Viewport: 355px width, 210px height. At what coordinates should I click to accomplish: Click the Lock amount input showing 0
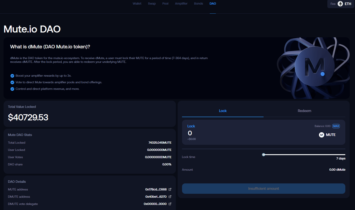(x=190, y=133)
